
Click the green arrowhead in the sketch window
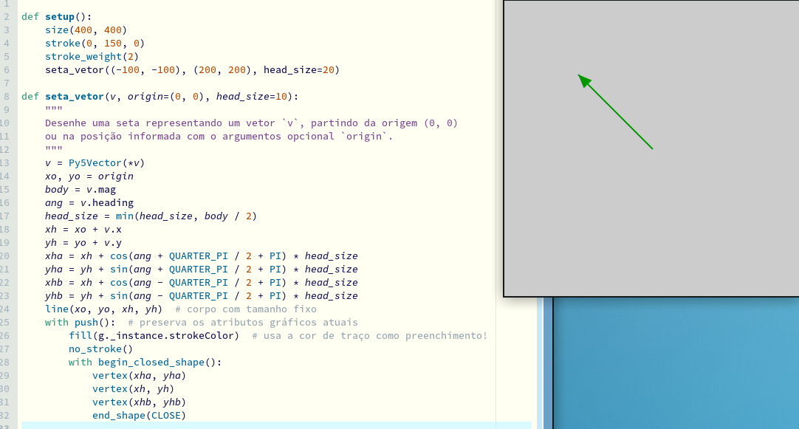pos(584,81)
